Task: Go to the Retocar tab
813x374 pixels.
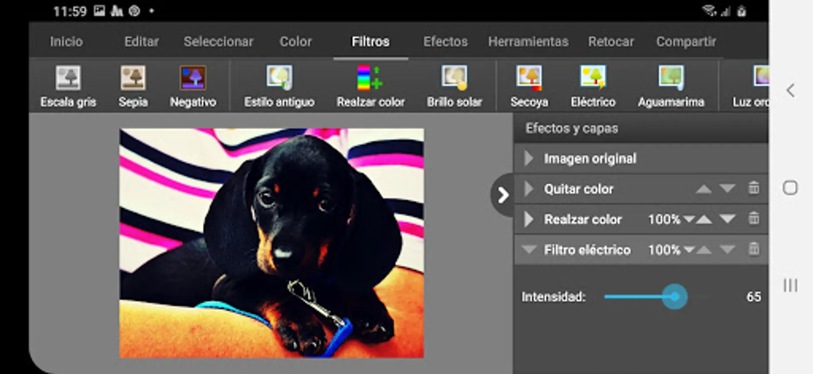Action: pyautogui.click(x=611, y=42)
